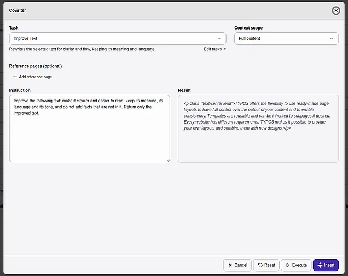Focus the Instruction text area
The height and width of the screenshot is (276, 348).
(89, 128)
